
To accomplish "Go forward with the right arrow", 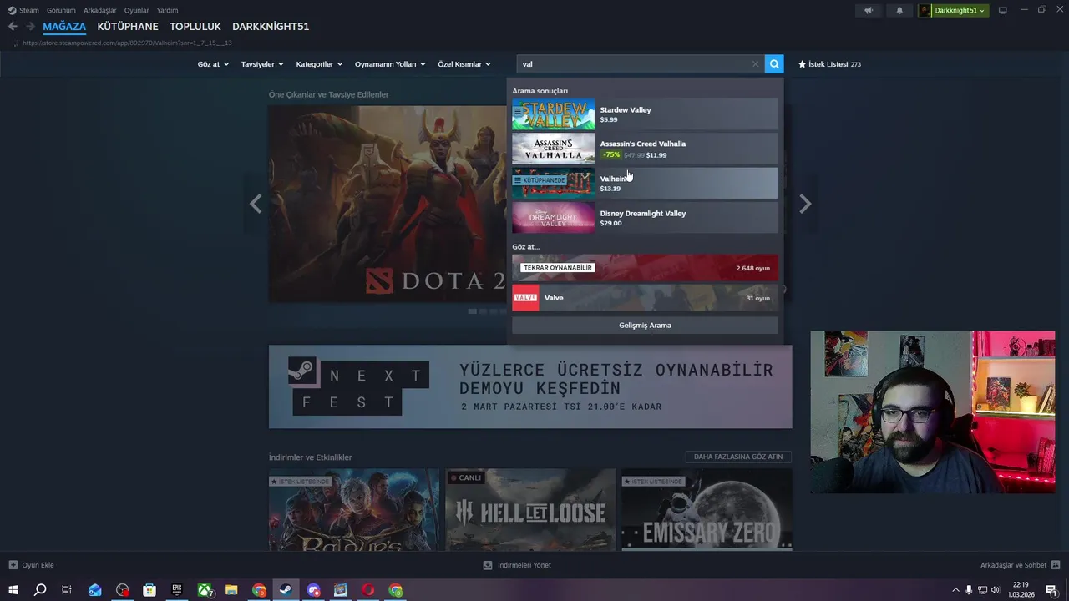I will [30, 27].
